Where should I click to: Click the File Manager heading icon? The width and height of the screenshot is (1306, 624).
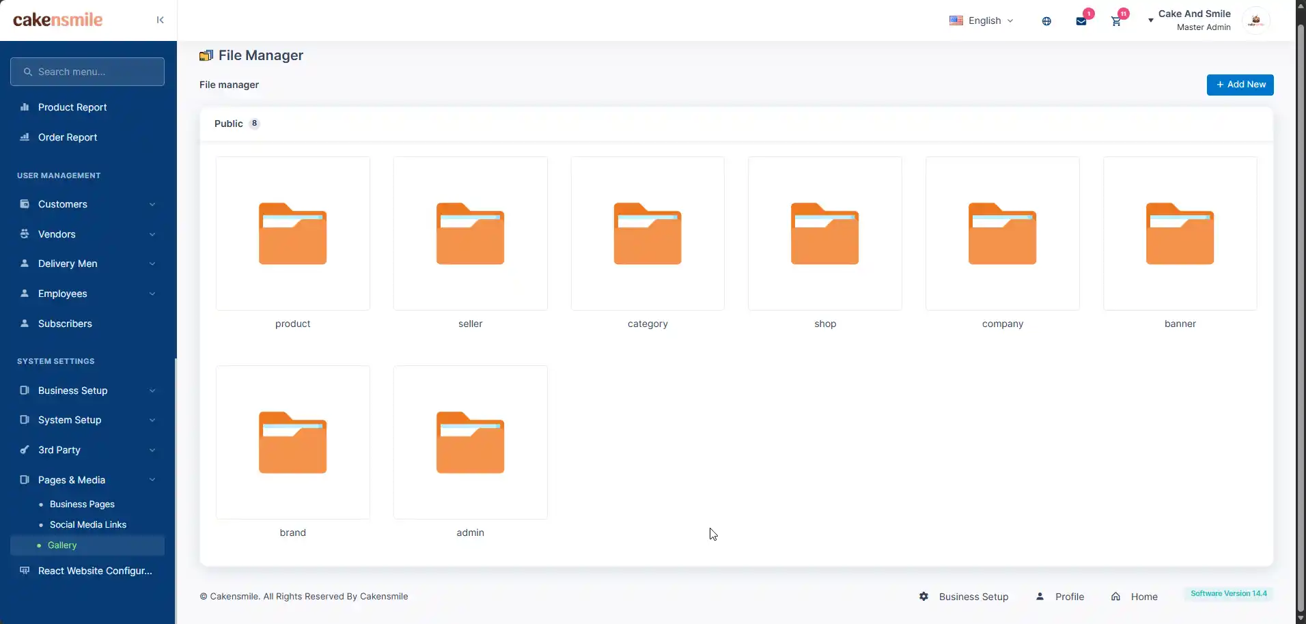coord(206,55)
